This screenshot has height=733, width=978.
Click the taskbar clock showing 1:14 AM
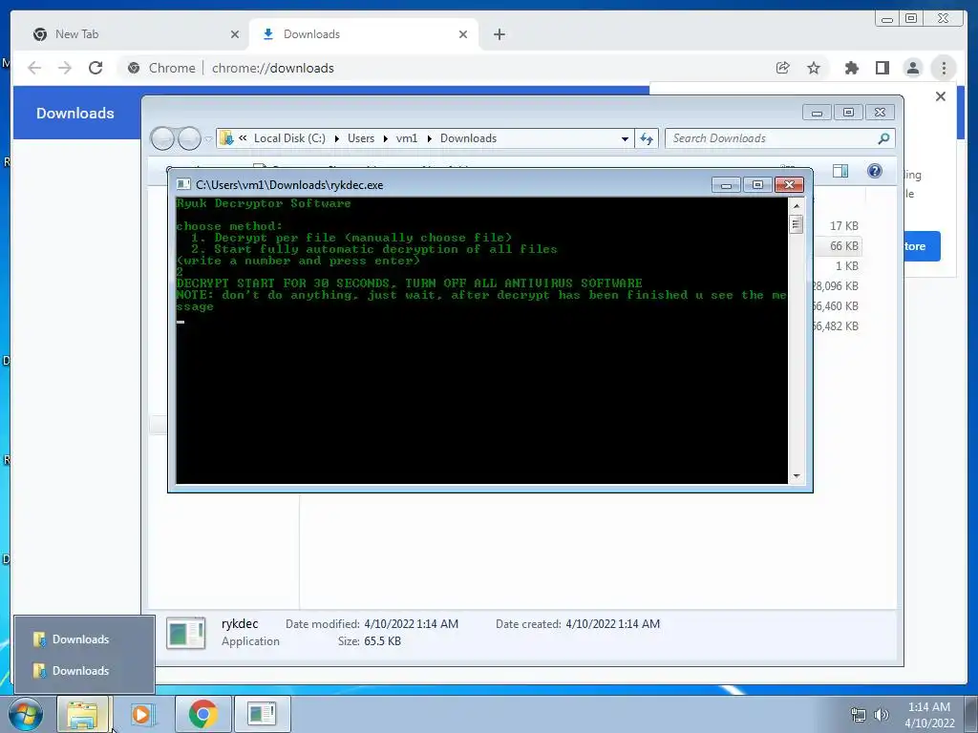(929, 715)
